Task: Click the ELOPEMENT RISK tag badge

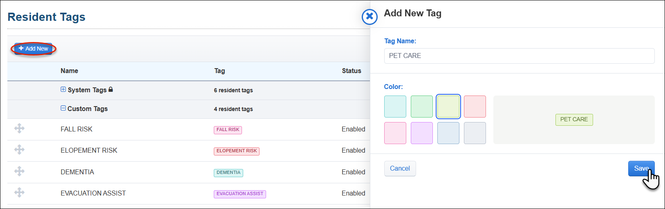Action: coord(237,151)
